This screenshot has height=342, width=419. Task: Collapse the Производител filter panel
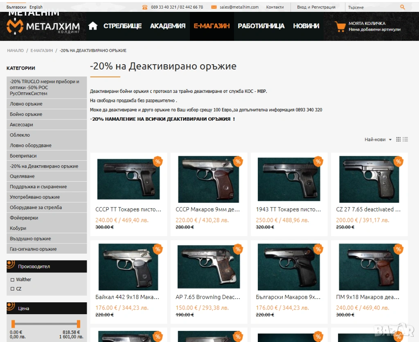(47, 266)
